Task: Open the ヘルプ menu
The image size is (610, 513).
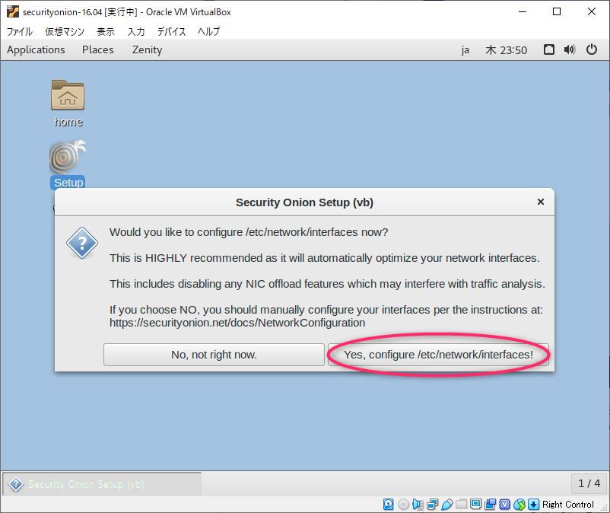Action: point(209,31)
